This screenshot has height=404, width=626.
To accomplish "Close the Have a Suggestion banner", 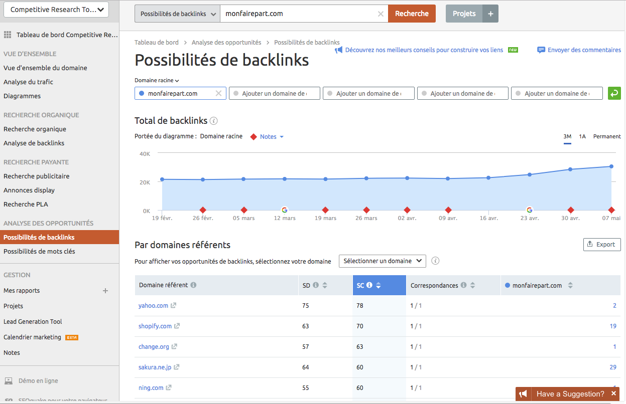I will [613, 394].
